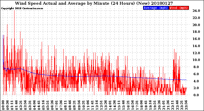This screenshot has height=111, width=204.
Task: Click the 11:41 time axis label
Action: 92,105
